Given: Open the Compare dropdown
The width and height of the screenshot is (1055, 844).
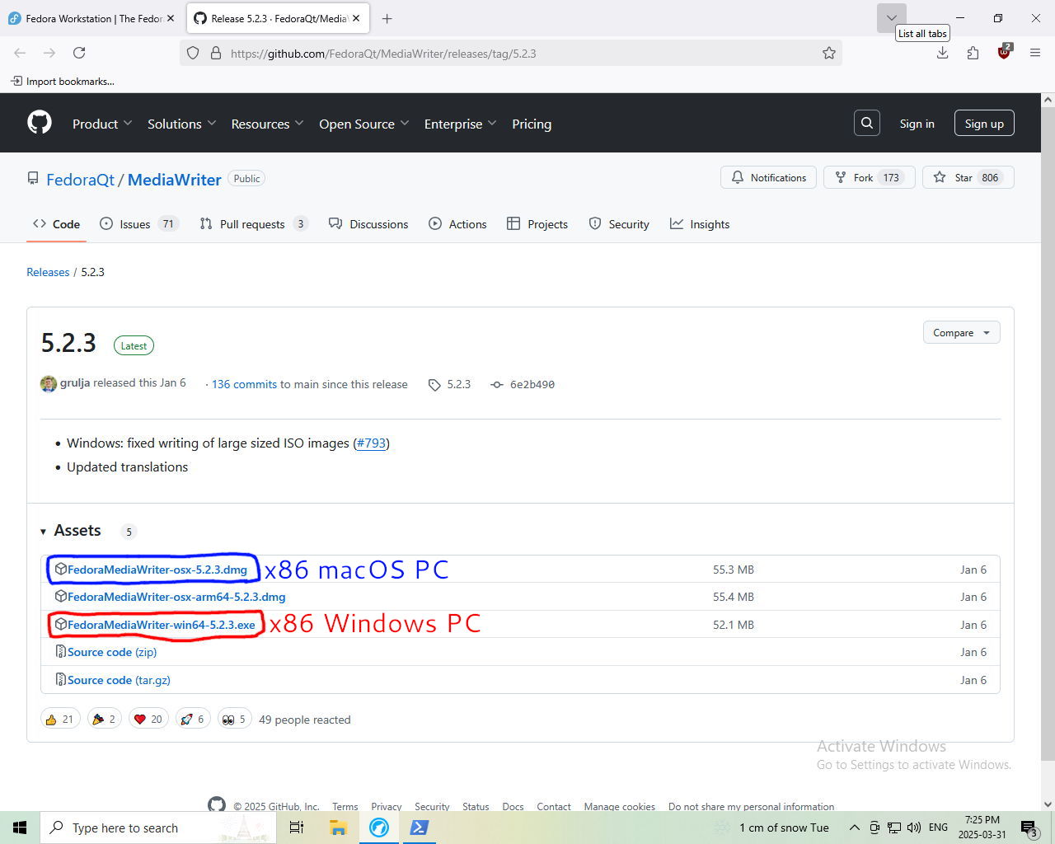Looking at the screenshot, I should click(961, 333).
